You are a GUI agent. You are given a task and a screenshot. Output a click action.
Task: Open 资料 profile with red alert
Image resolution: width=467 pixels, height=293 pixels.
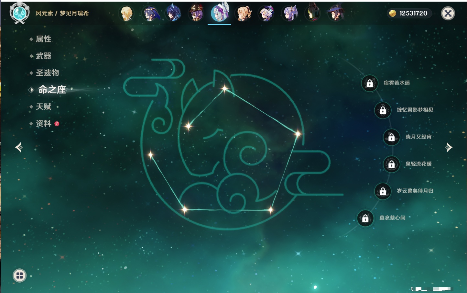(43, 123)
